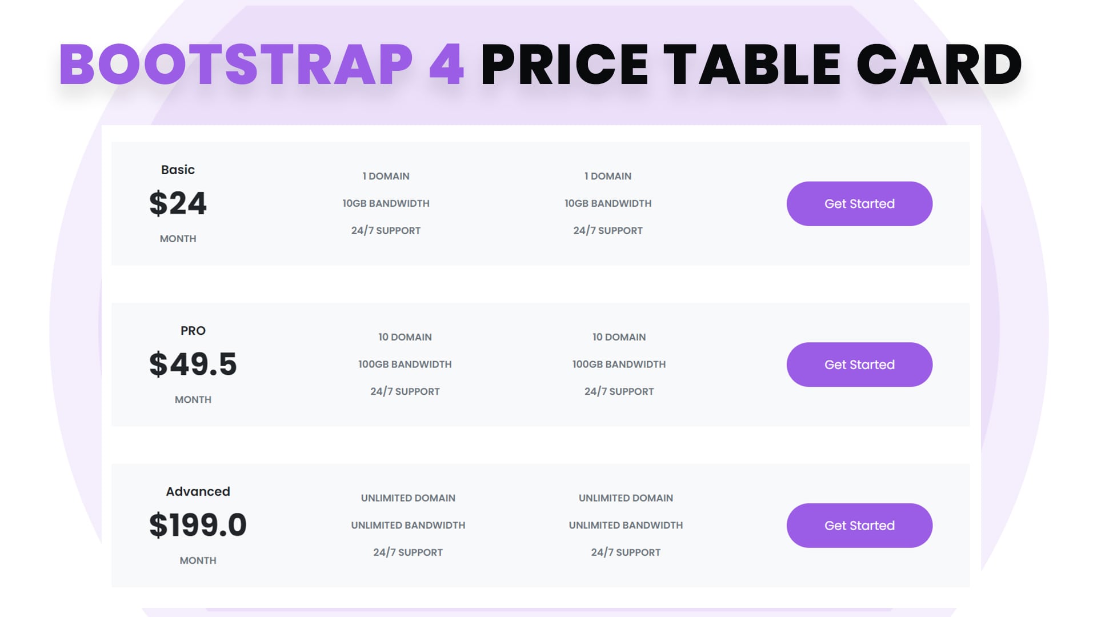Select the 100GB BANDWIDTH feature in PRO plan
The height and width of the screenshot is (617, 1097).
pos(405,364)
